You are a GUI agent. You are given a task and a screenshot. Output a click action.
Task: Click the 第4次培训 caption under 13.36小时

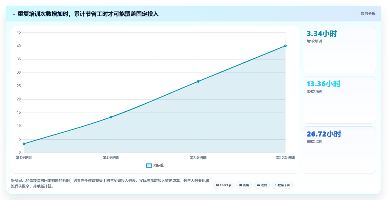pyautogui.click(x=314, y=91)
